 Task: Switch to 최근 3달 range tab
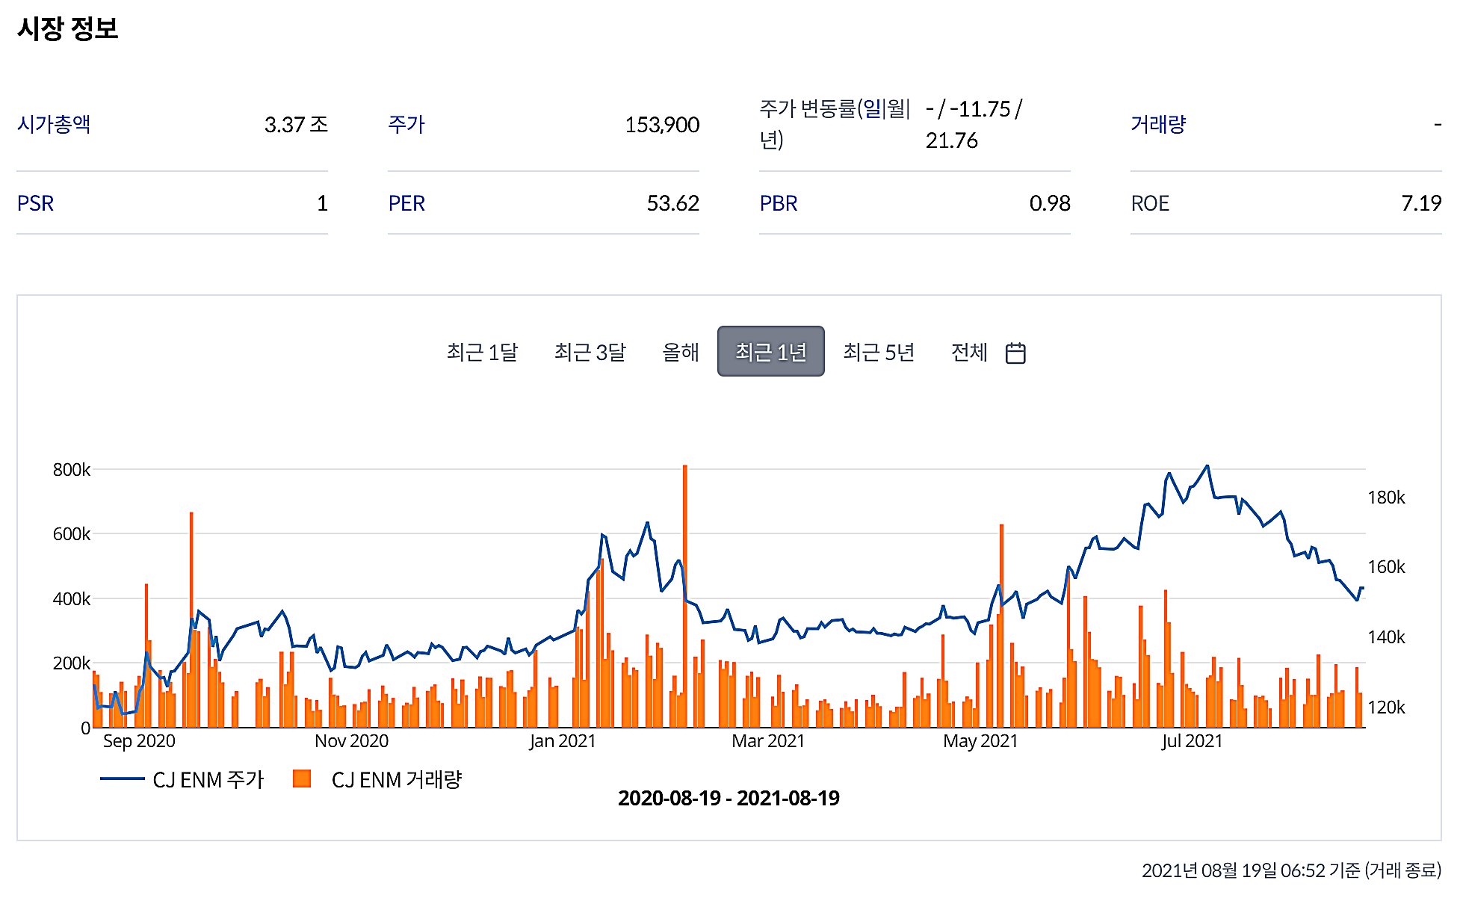(x=590, y=352)
